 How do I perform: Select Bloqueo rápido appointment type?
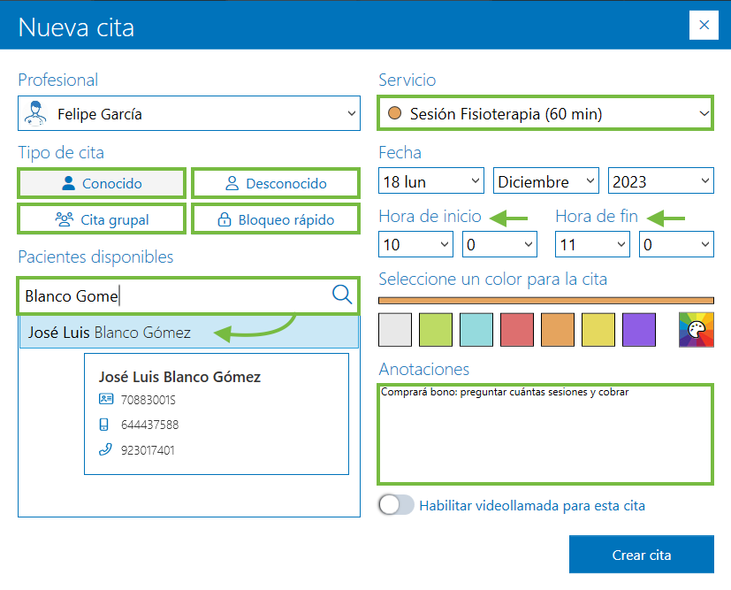tap(276, 219)
